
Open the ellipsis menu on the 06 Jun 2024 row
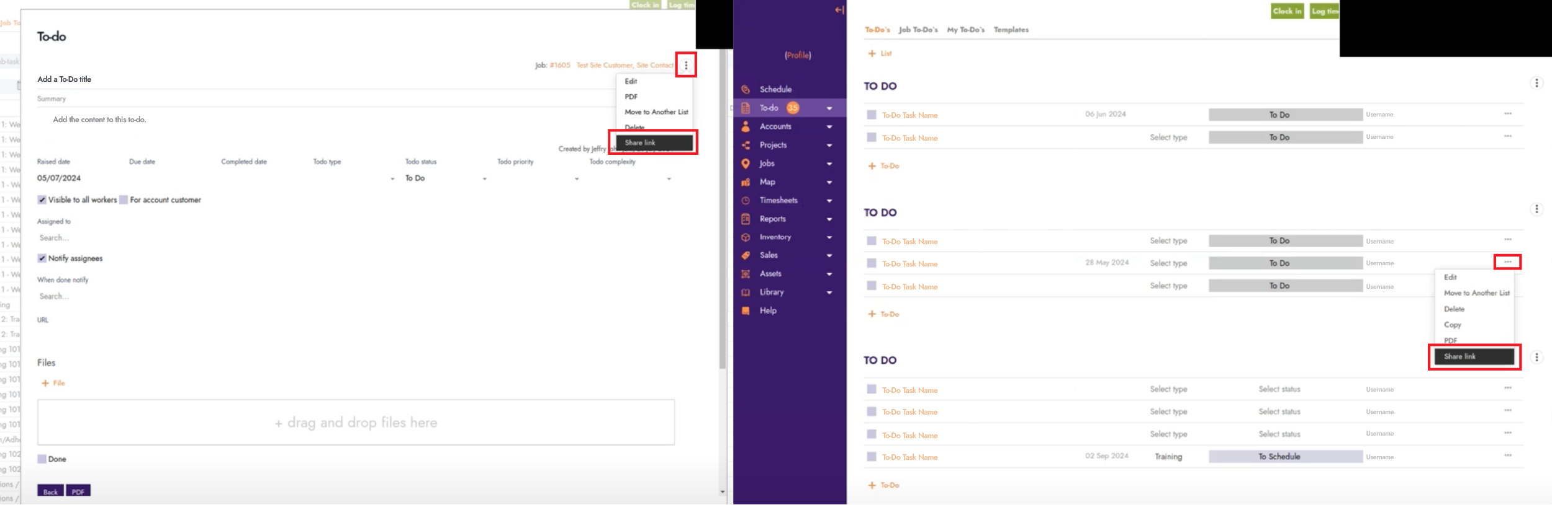pos(1508,113)
